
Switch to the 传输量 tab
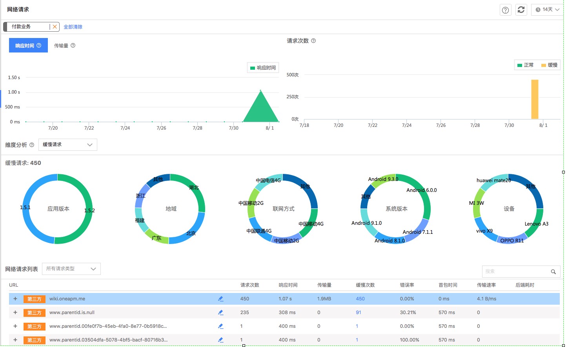pyautogui.click(x=61, y=46)
